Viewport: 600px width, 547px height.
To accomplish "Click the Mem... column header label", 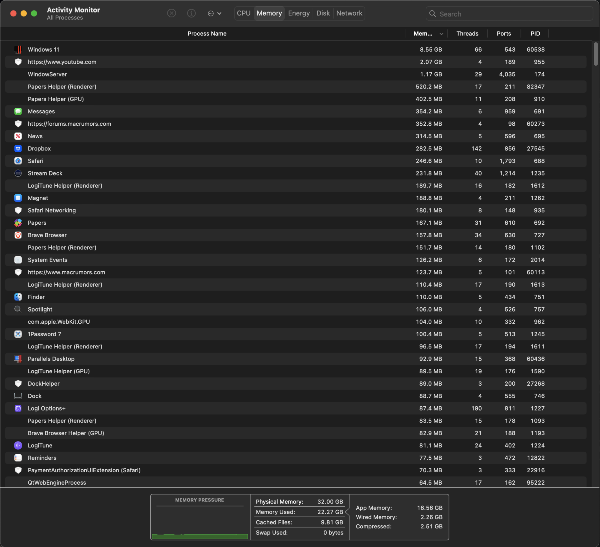I will [x=423, y=34].
